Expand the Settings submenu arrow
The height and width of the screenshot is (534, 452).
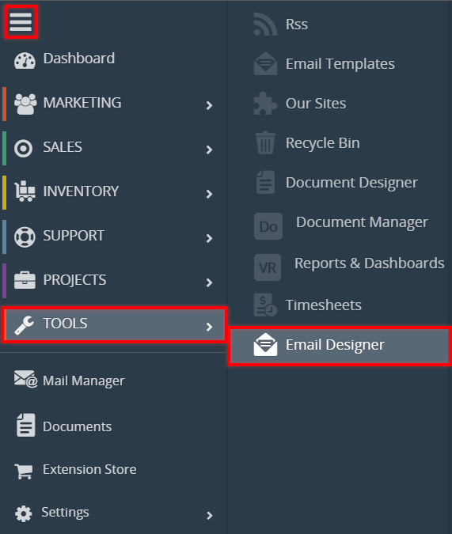click(x=209, y=515)
